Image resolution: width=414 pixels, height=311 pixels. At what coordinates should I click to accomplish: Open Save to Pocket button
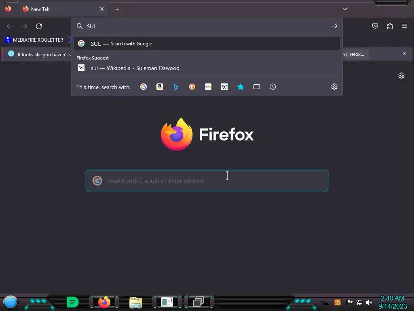375,26
